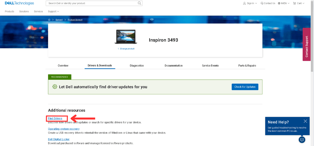This screenshot has width=314, height=146.
Task: Click the Sign In person icon
Action: click(244, 3)
